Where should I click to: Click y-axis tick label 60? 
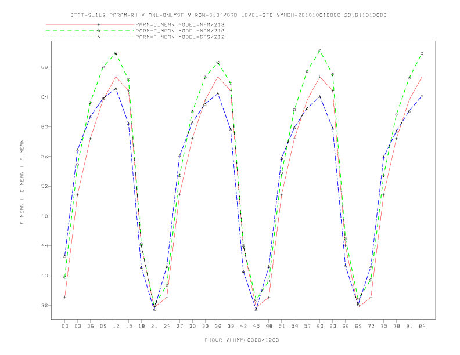[44, 127]
